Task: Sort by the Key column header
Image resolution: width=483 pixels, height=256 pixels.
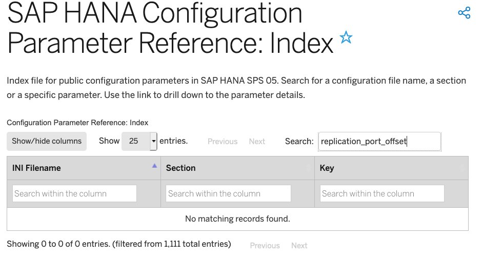Action: [391, 168]
